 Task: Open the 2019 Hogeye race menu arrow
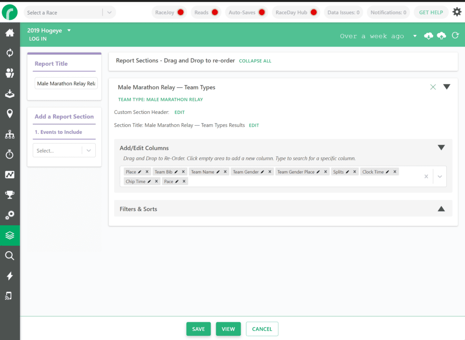69,30
